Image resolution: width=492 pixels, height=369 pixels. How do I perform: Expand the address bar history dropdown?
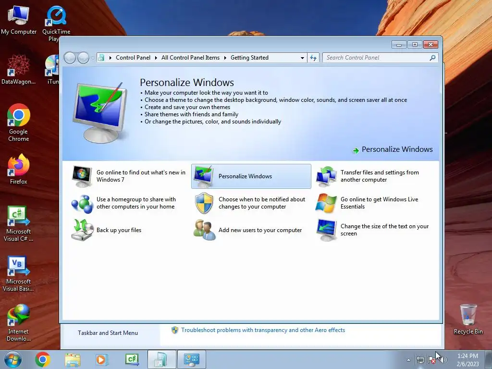click(302, 58)
